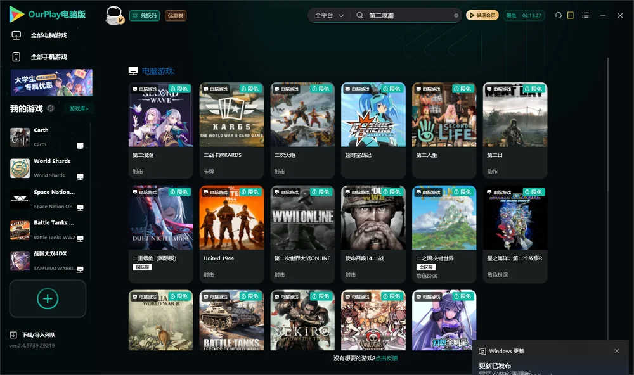Open the 点击反馈 feedback link
634x375 pixels.
387,359
